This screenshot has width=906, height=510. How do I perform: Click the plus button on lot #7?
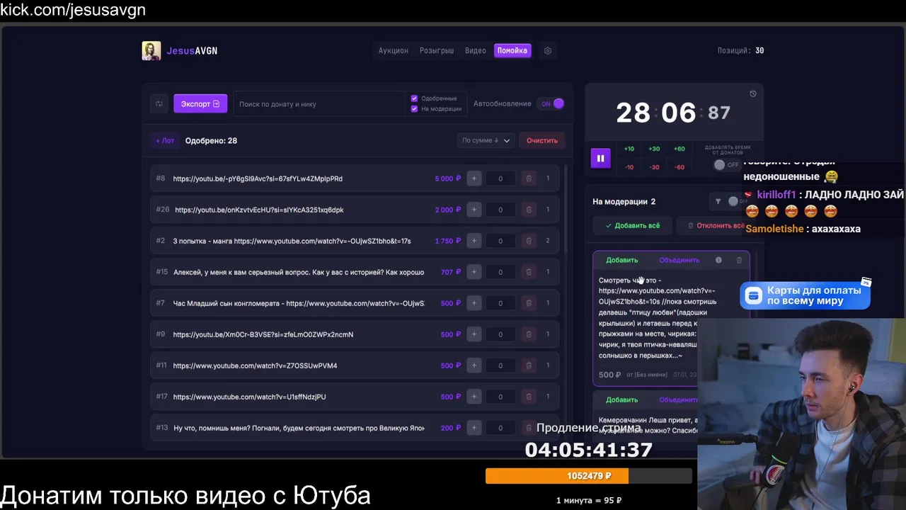point(474,303)
